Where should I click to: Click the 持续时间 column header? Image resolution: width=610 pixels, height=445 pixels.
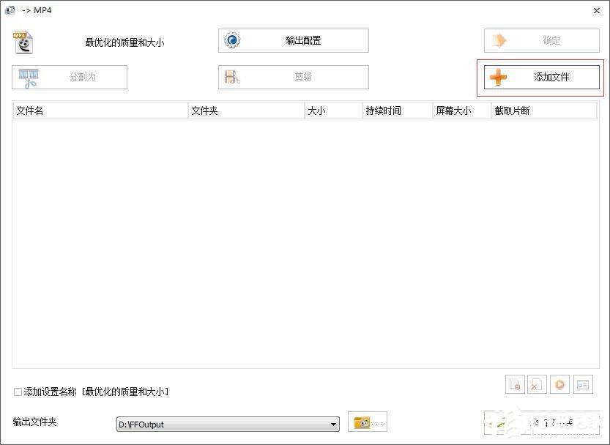coord(398,111)
